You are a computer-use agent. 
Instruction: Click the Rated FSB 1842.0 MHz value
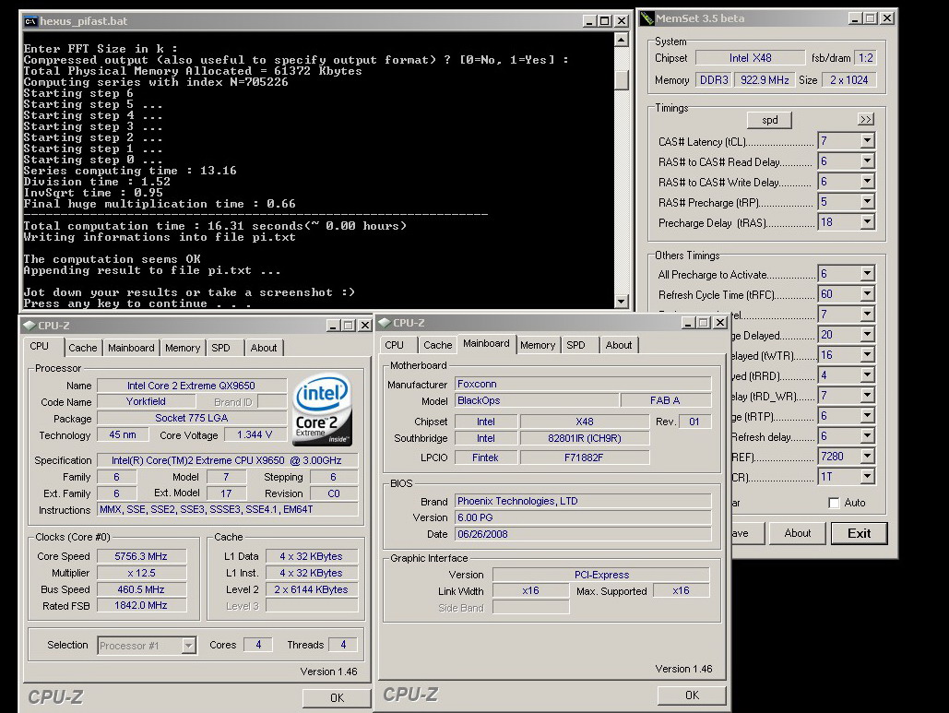pyautogui.click(x=142, y=605)
